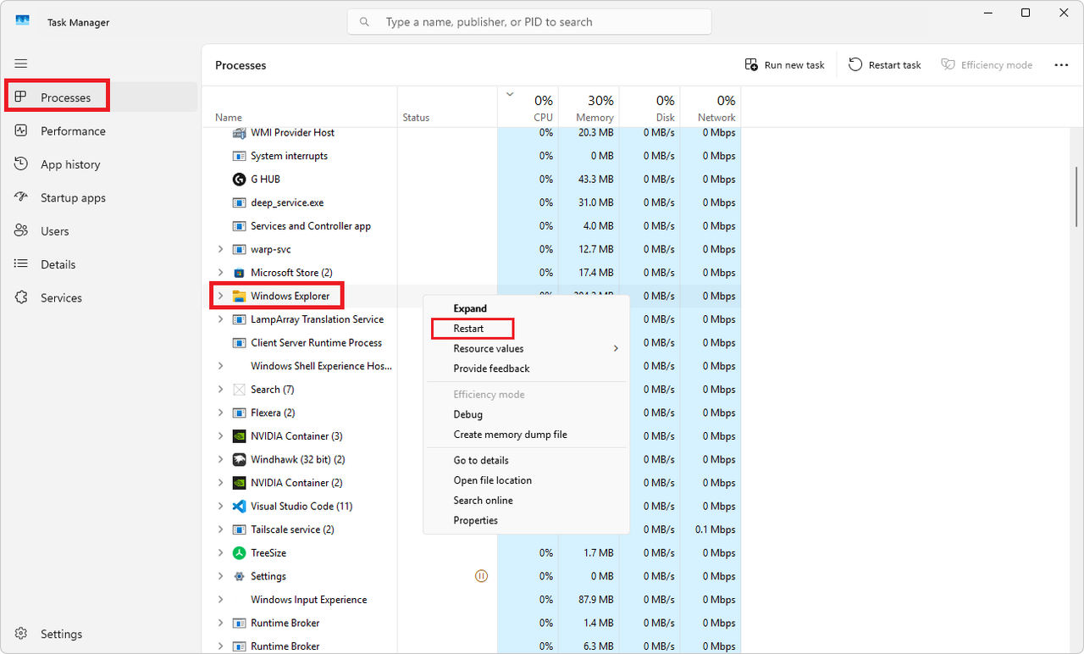Click the Windhawk process icon
1084x654 pixels.
coord(239,459)
